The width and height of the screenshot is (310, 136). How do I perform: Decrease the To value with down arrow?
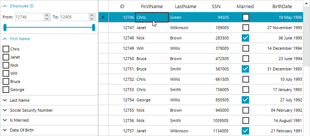tap(92, 19)
